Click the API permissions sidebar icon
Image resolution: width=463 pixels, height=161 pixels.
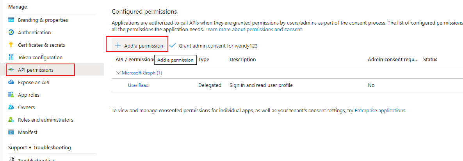[11, 70]
